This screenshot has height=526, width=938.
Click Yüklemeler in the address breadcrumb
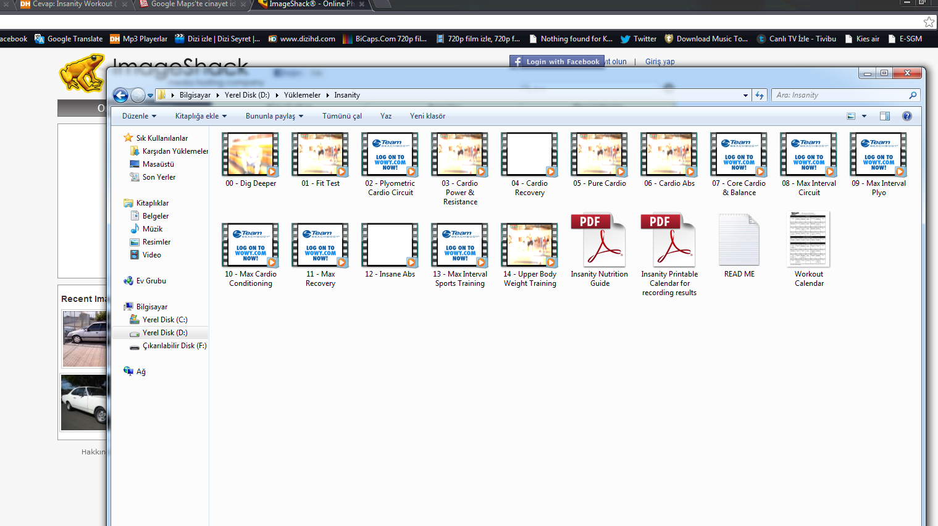coord(302,95)
